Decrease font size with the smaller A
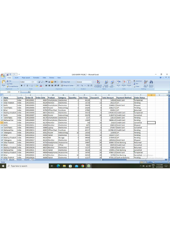Screen dimensions: 170x241 42,82
